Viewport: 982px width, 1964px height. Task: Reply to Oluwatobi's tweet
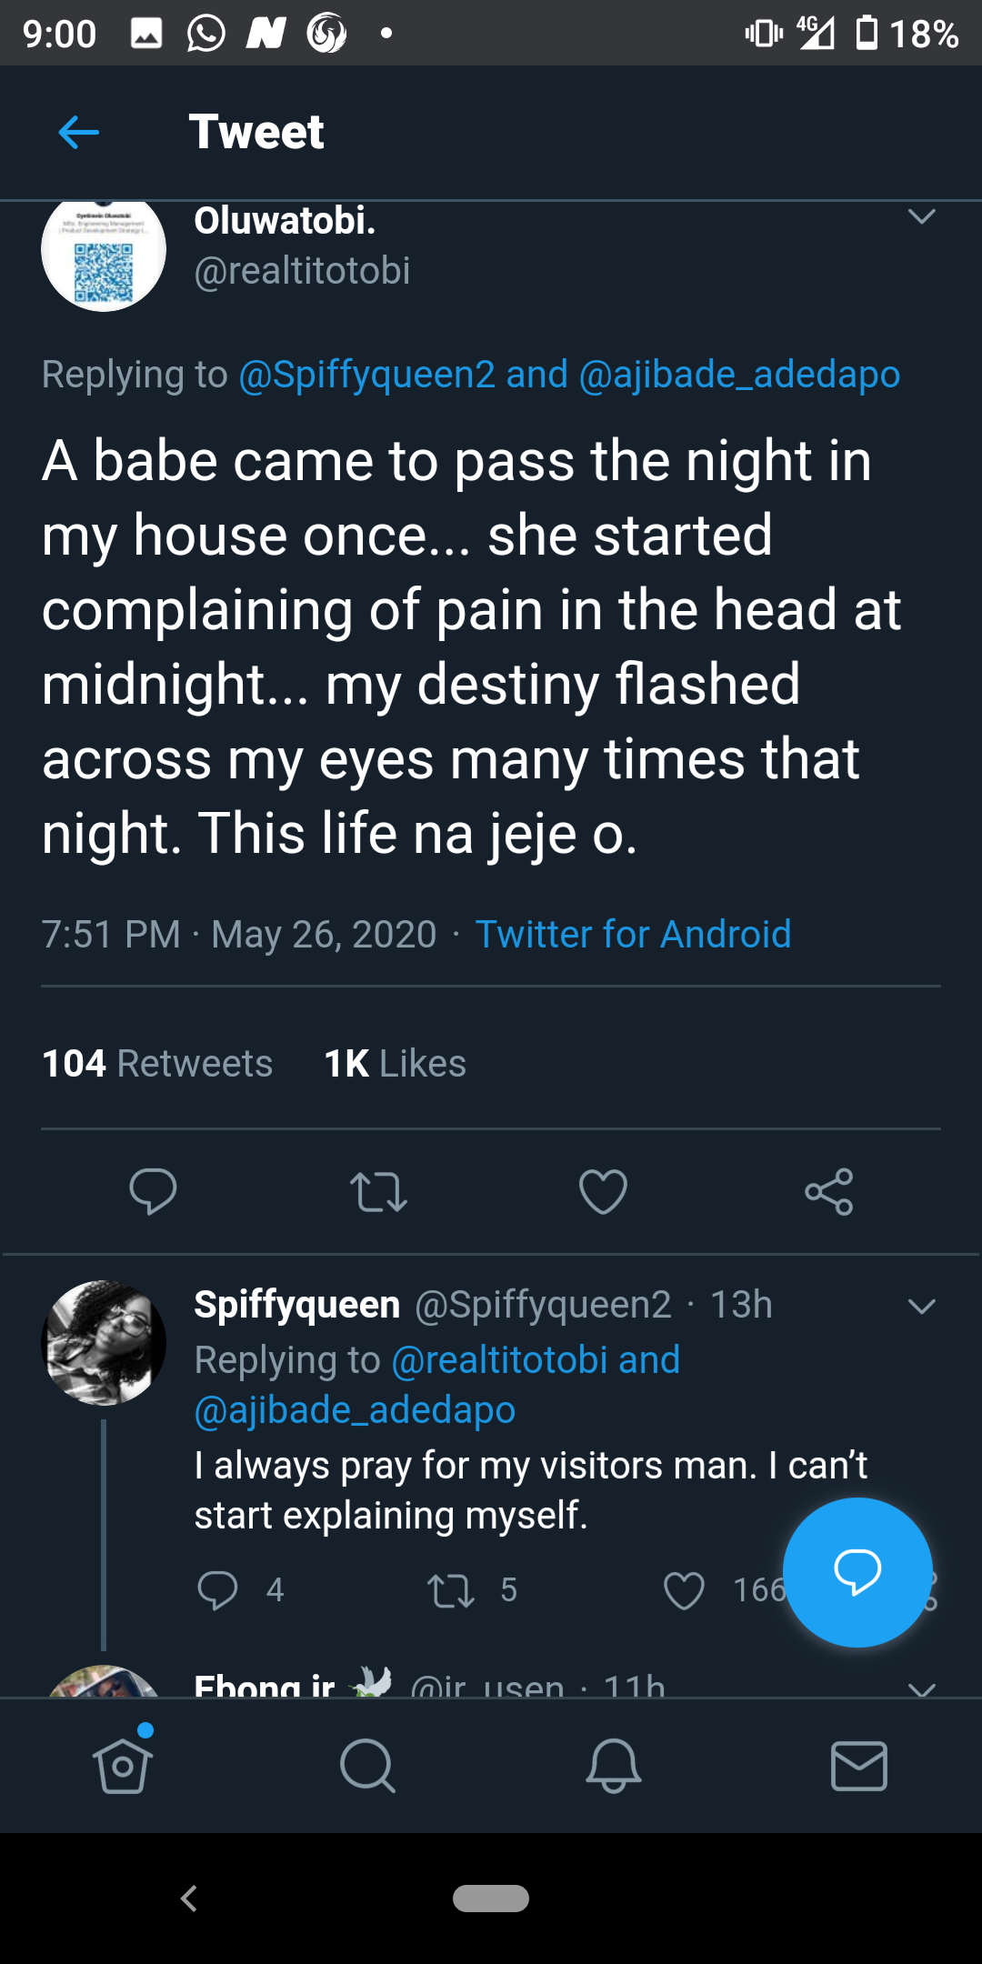pyautogui.click(x=153, y=1191)
